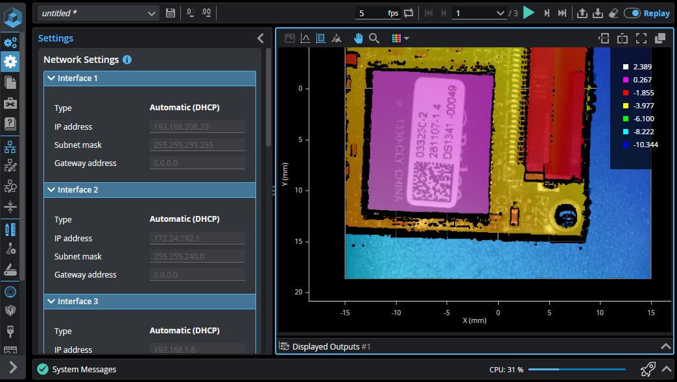Click the fps input field
677x382 pixels.
point(370,13)
